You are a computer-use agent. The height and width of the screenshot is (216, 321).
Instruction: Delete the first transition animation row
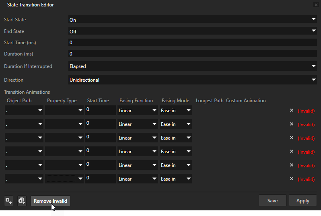[x=292, y=111]
